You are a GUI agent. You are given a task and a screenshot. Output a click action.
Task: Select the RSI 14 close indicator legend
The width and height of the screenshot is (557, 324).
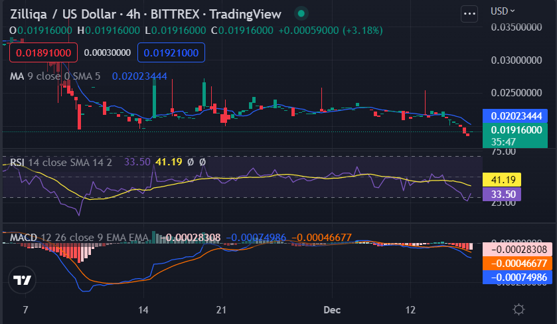pyautogui.click(x=60, y=163)
